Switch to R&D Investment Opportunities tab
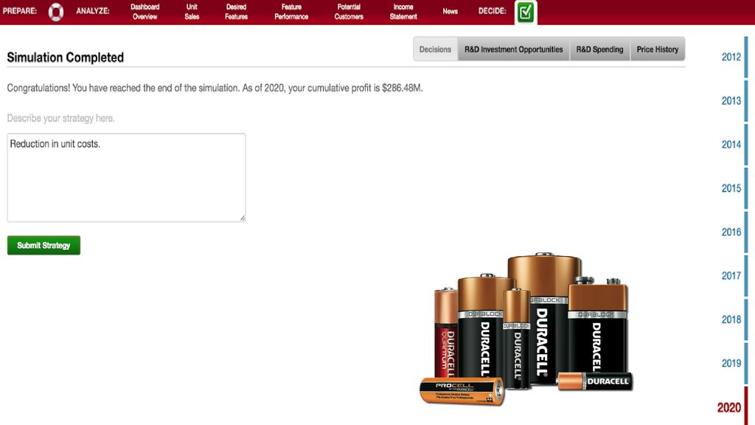This screenshot has width=755, height=425. [513, 49]
